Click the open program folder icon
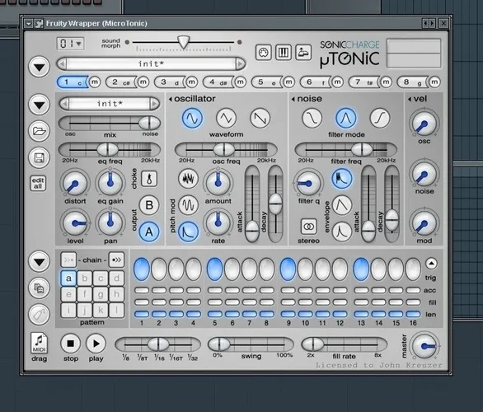Screen dimensions: 483x412 (39, 132)
